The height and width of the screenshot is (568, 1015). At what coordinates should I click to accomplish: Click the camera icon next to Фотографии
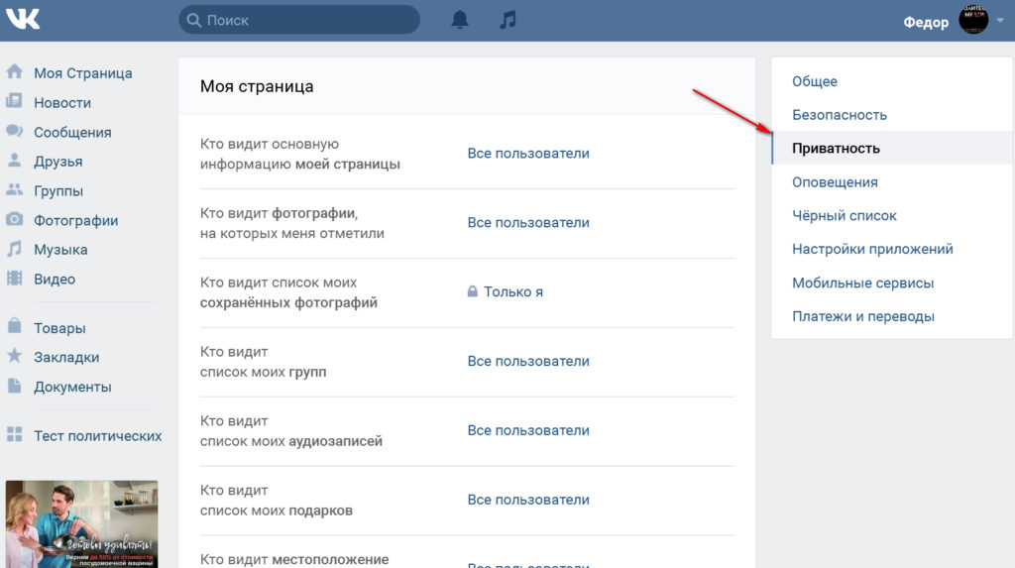click(14, 219)
